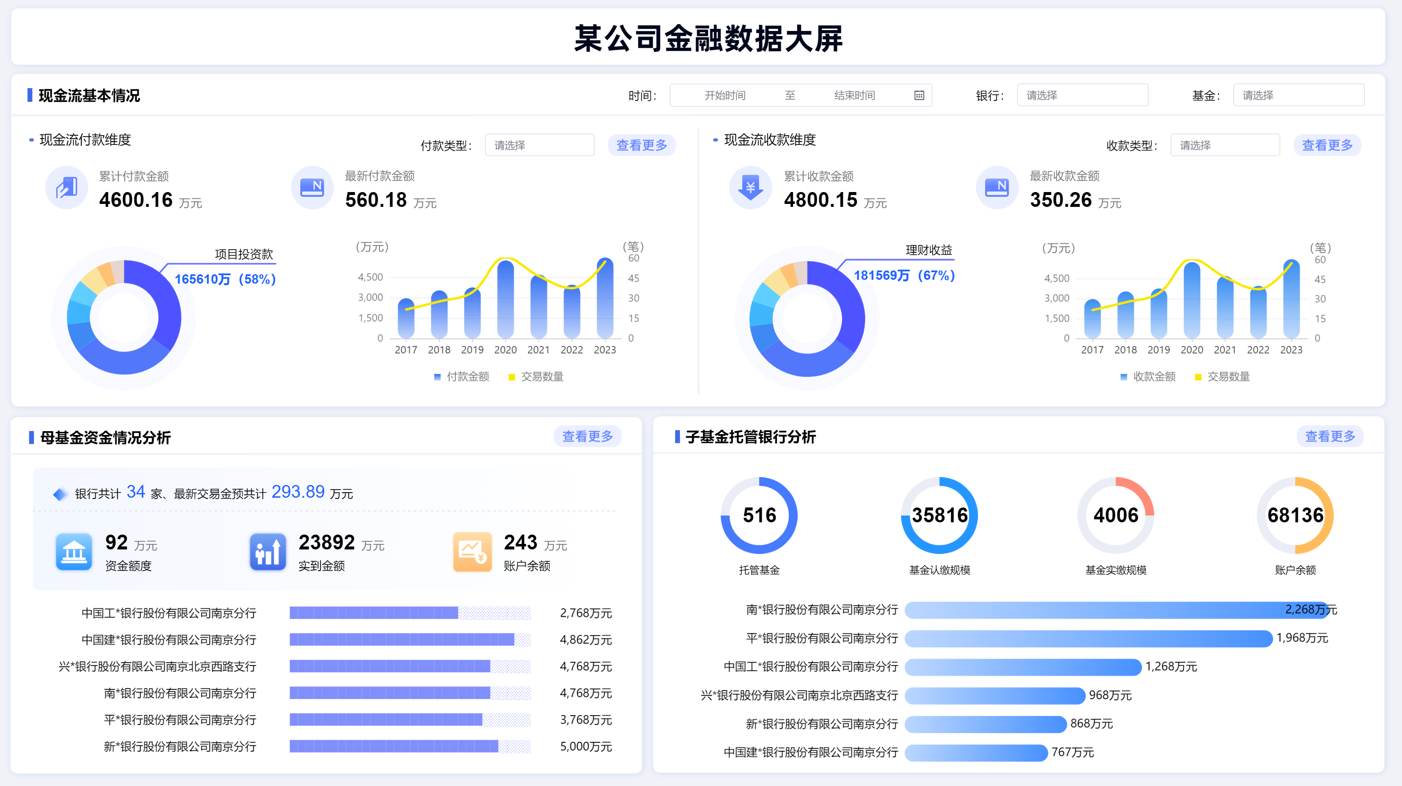Screen dimensions: 1402x786
Task: Click the calendar icon in time range
Action: [x=919, y=95]
